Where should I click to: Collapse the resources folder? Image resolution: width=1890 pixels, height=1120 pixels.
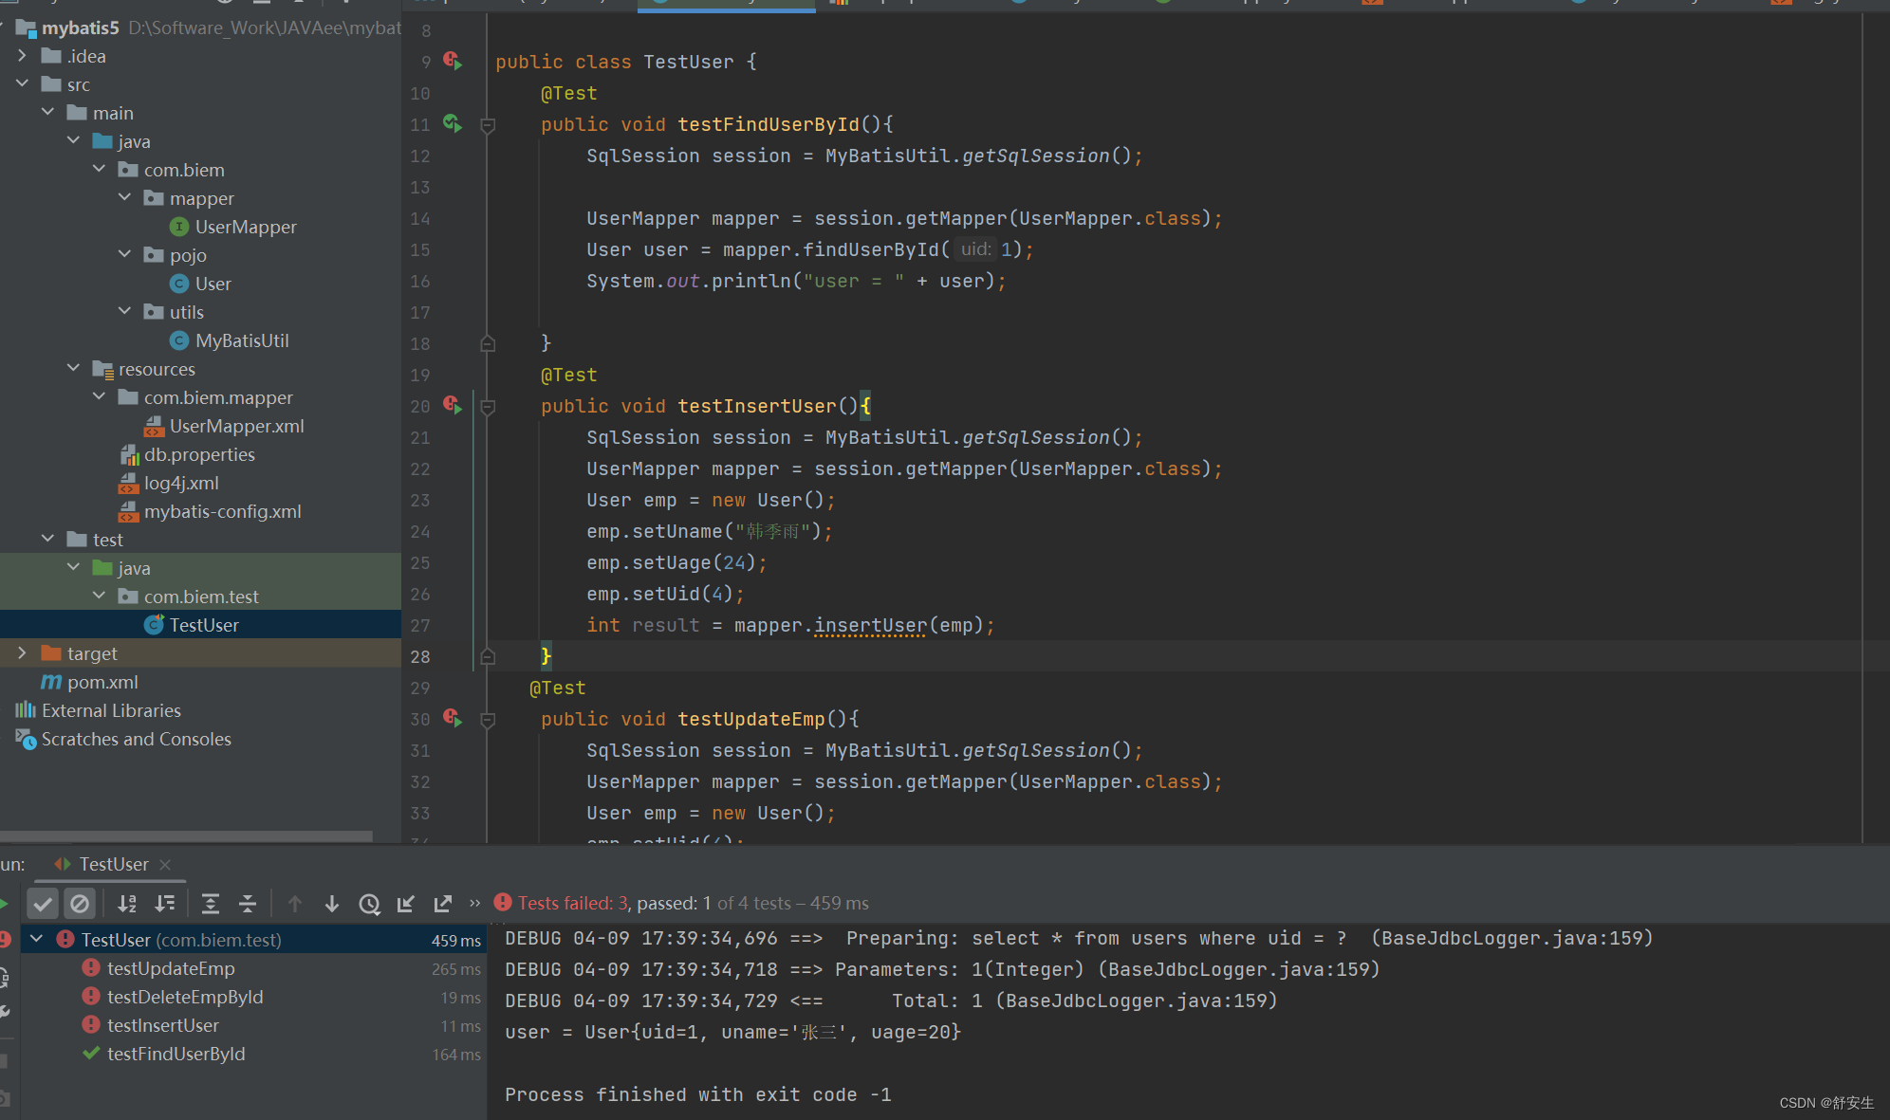tap(73, 369)
